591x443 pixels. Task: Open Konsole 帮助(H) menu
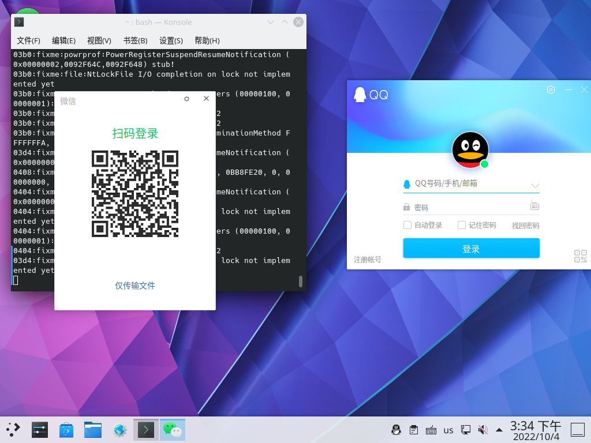pyautogui.click(x=207, y=41)
